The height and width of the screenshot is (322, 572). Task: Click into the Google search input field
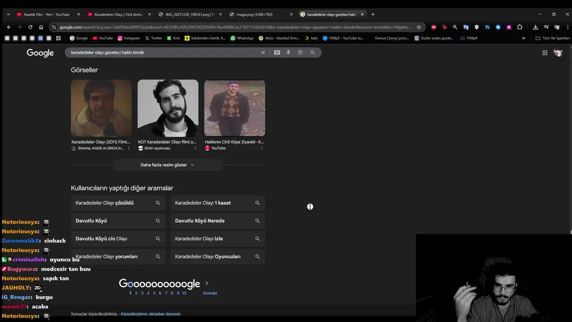click(x=163, y=52)
